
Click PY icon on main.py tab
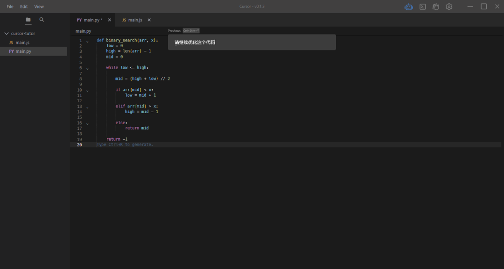pos(79,20)
